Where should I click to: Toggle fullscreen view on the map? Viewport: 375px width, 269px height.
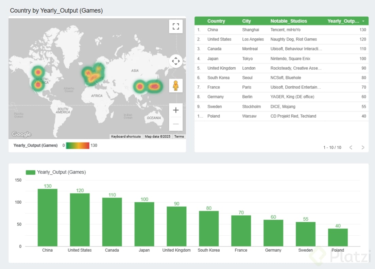click(176, 26)
